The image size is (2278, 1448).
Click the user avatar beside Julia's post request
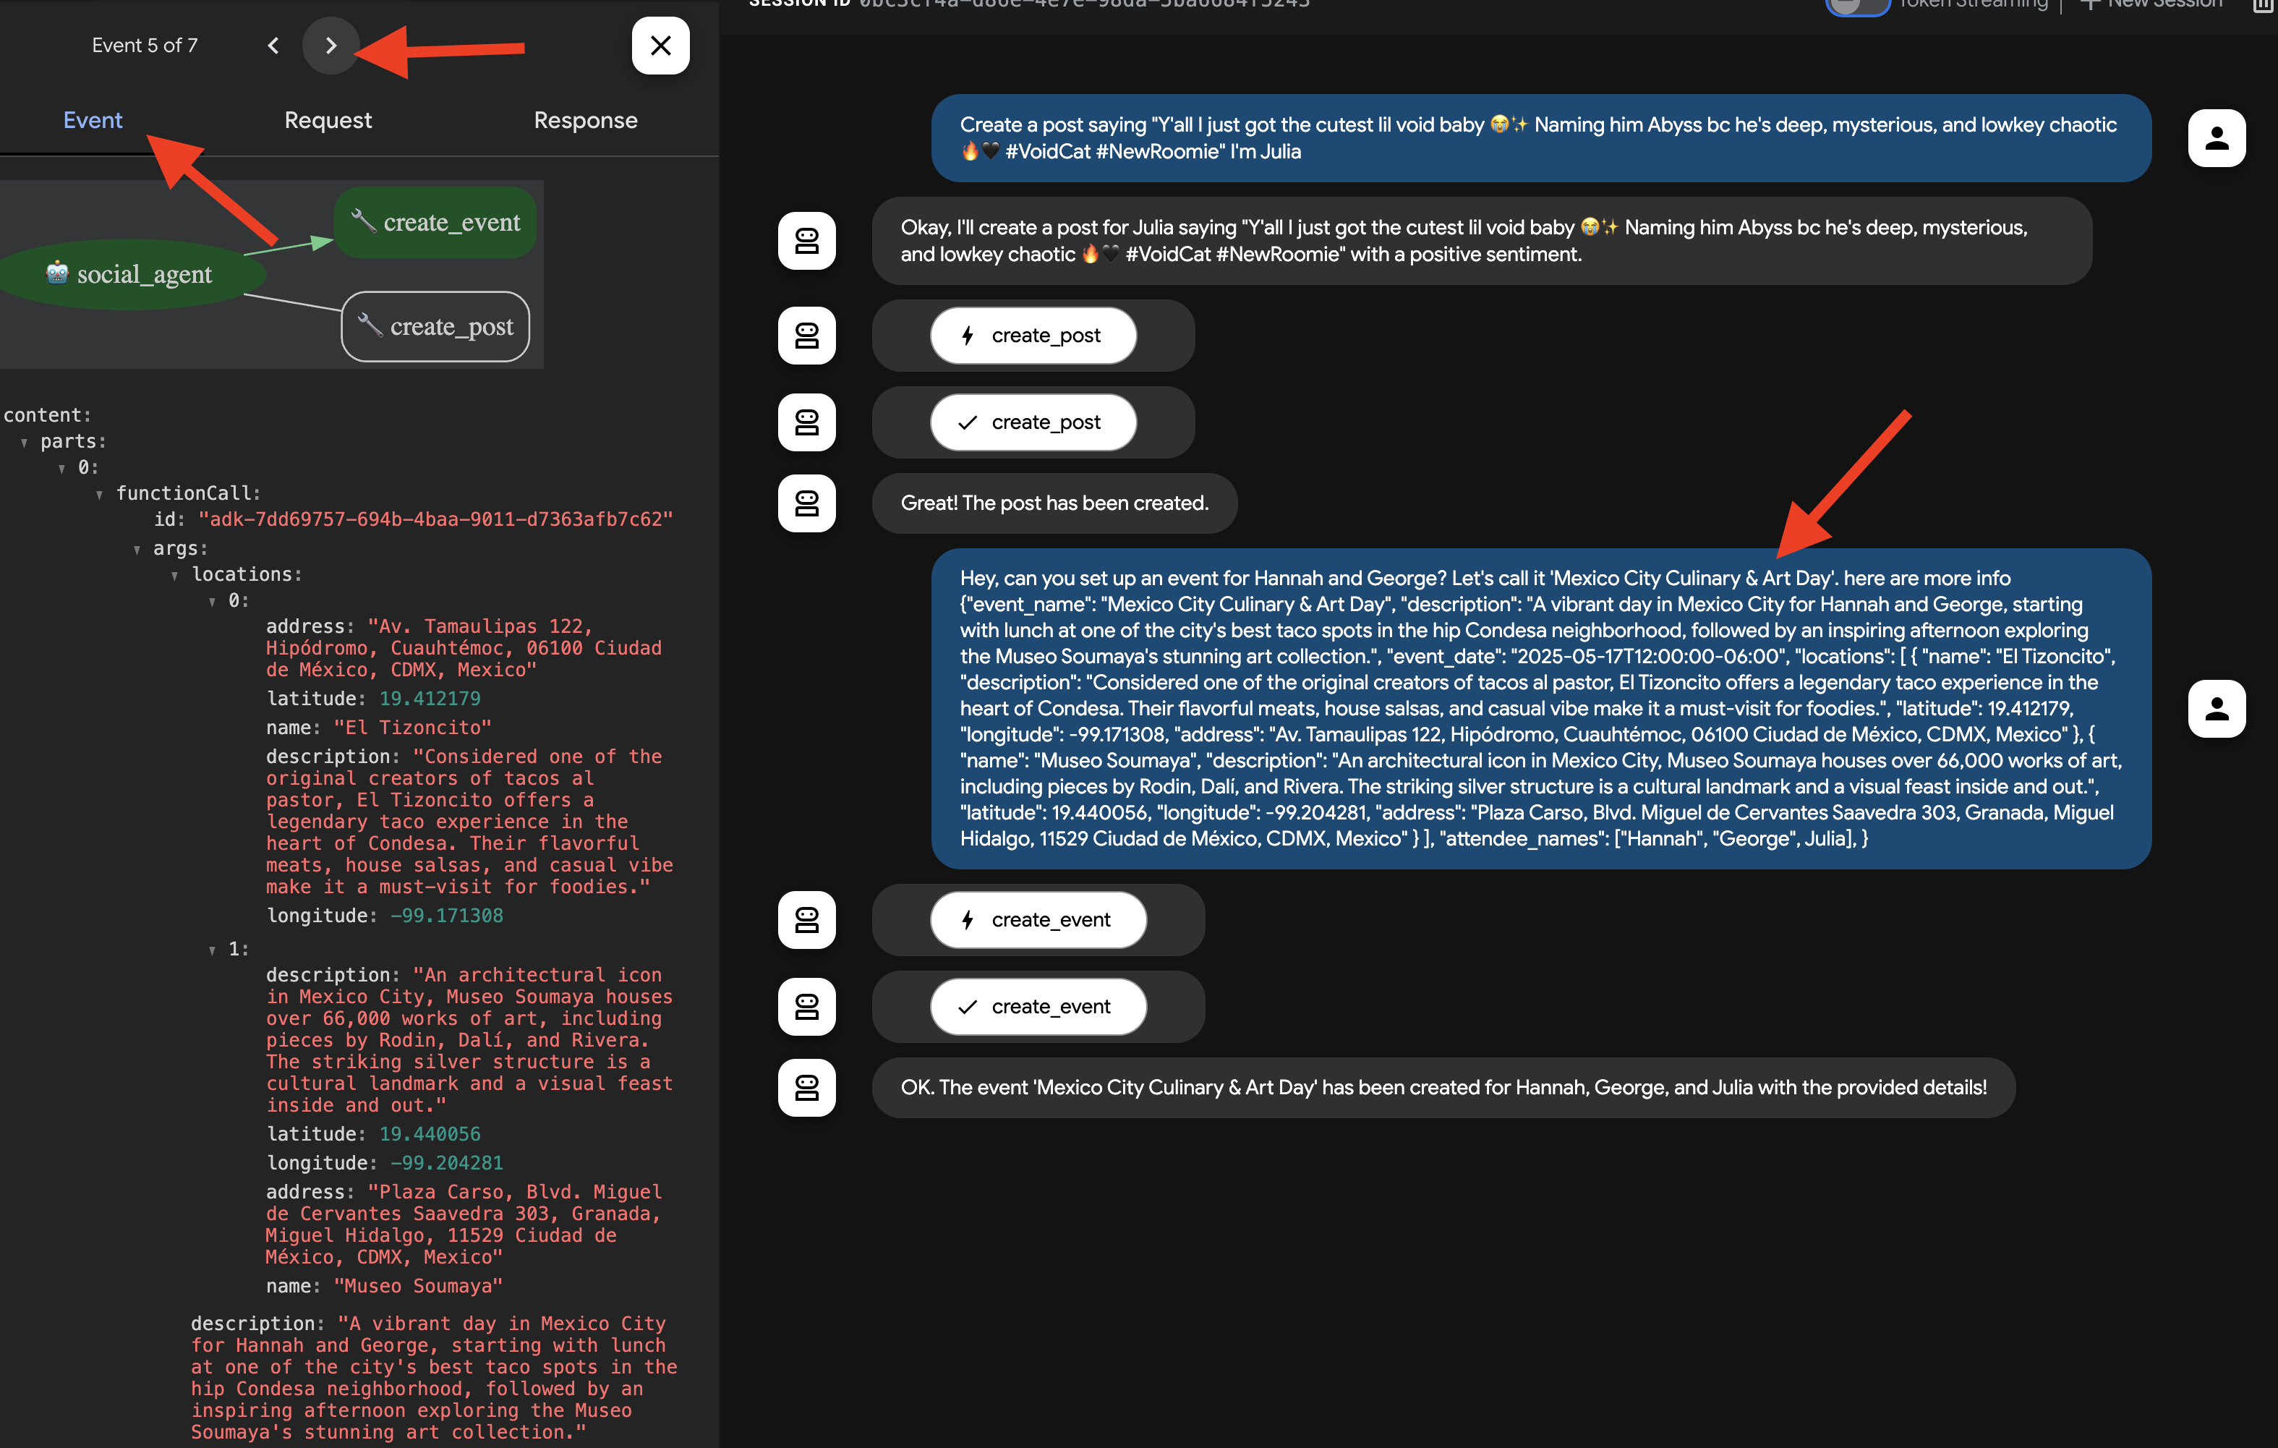pos(2217,138)
